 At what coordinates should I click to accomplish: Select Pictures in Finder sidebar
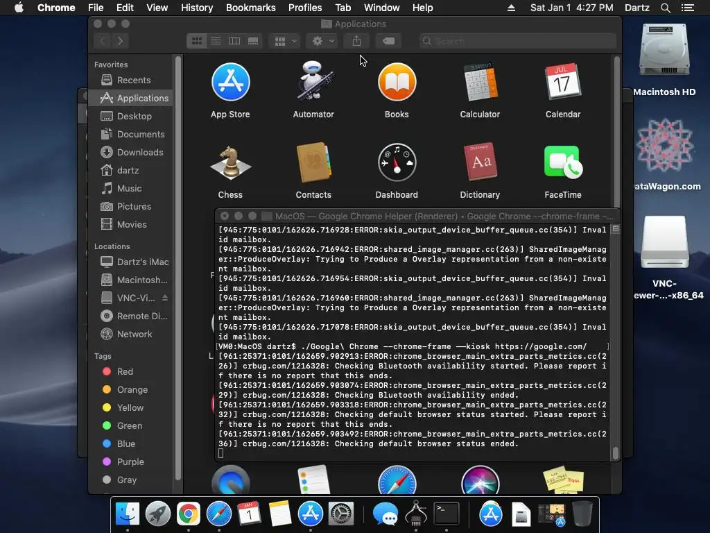click(x=130, y=206)
